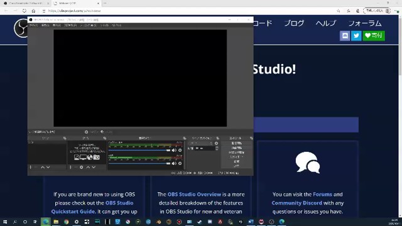Click the fifth Controls button (Settings)
Viewport: 402px width, 226px height.
coord(236,162)
